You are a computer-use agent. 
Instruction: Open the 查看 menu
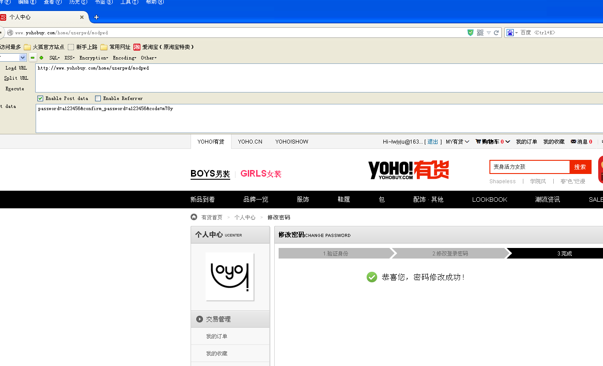tap(53, 2)
